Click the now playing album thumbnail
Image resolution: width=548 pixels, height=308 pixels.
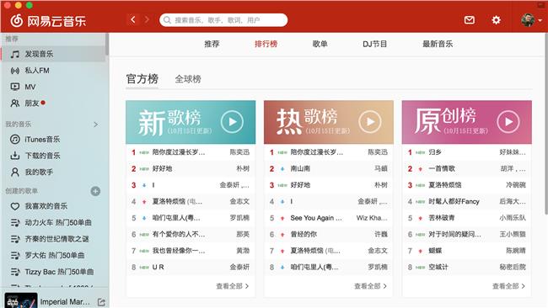click(21, 300)
